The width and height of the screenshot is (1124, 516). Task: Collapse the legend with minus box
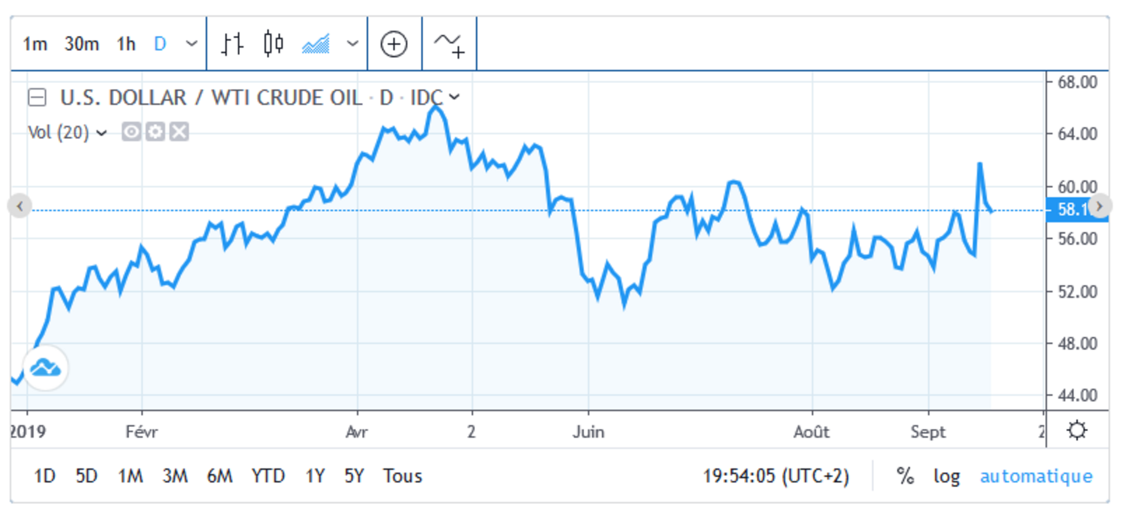[37, 97]
